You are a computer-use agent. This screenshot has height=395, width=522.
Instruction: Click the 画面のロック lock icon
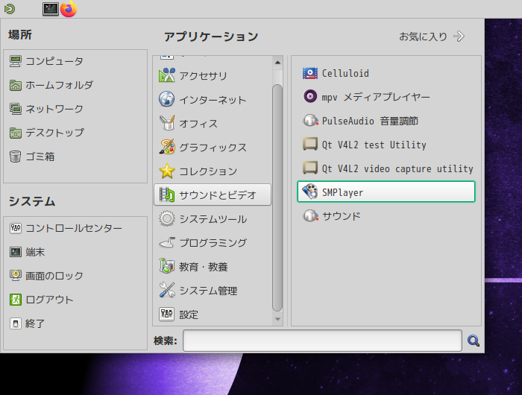click(16, 276)
